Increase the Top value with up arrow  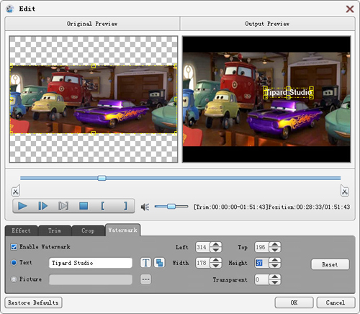pos(275,244)
